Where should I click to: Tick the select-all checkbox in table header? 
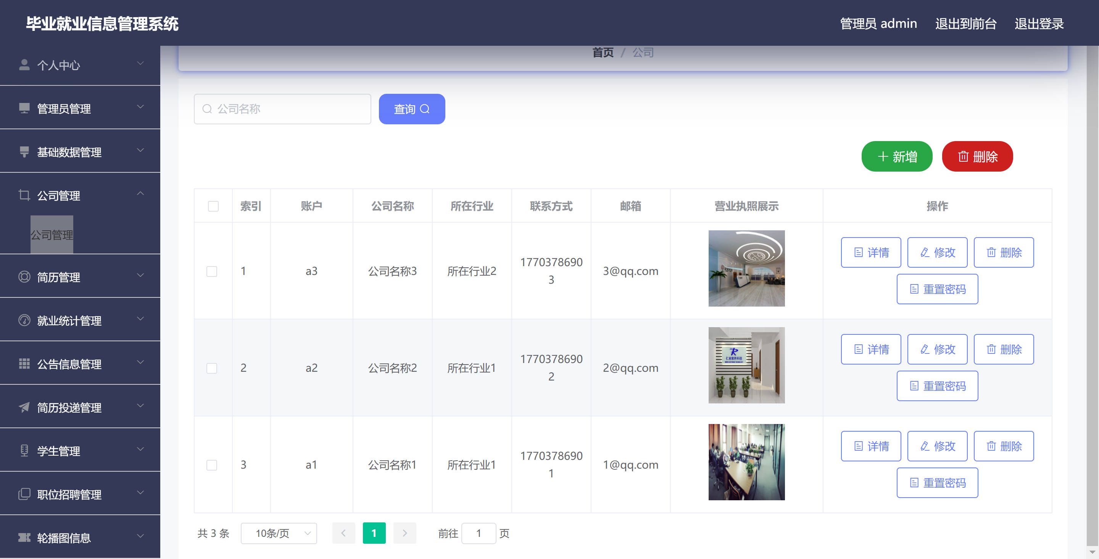click(213, 206)
